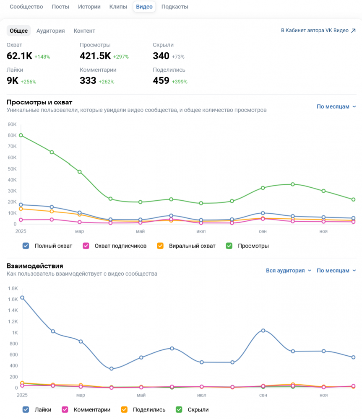Screen dimensions: 362x419
Task: Toggle the Охват подписчиков series checkbox
Action: pos(86,246)
